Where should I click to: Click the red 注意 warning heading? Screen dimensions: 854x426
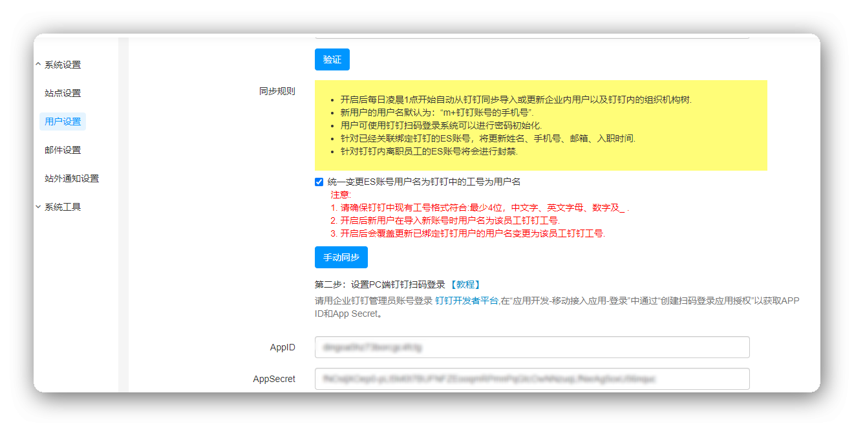pos(340,195)
